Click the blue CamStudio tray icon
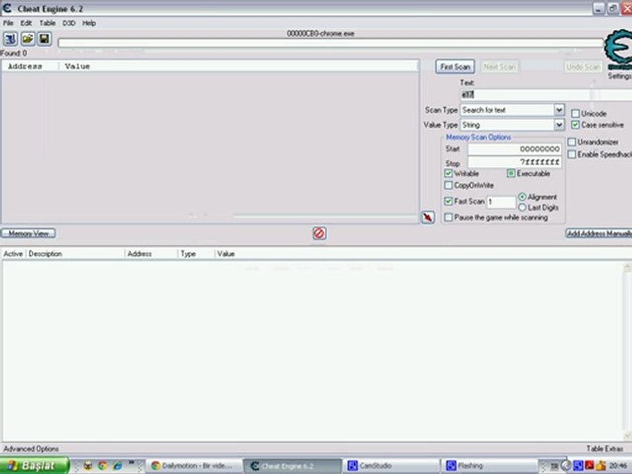This screenshot has height=474, width=632. tap(579, 465)
